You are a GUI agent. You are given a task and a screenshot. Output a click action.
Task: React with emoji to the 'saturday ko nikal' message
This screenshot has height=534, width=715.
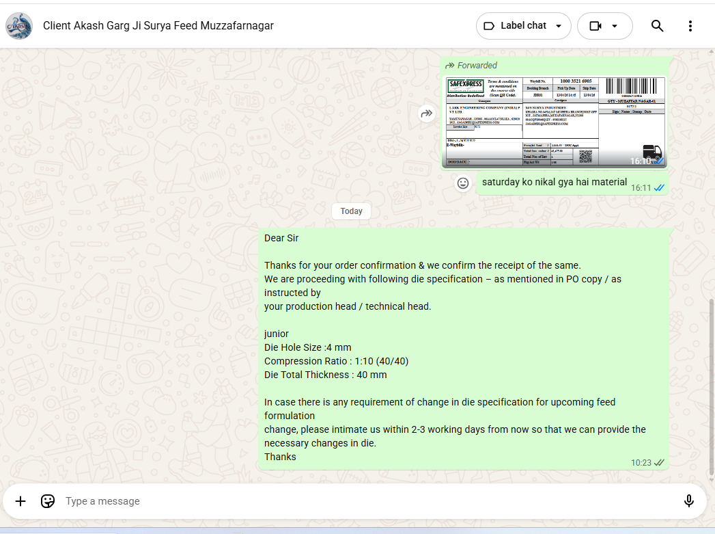click(x=463, y=183)
